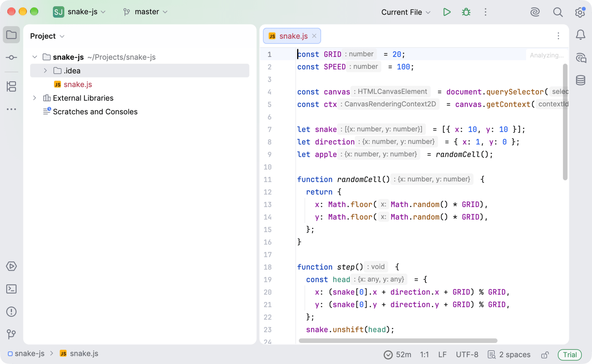Open run configuration more actions menu

[x=485, y=12]
